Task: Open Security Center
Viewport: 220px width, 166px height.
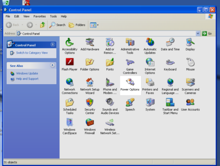Action: pos(90,106)
